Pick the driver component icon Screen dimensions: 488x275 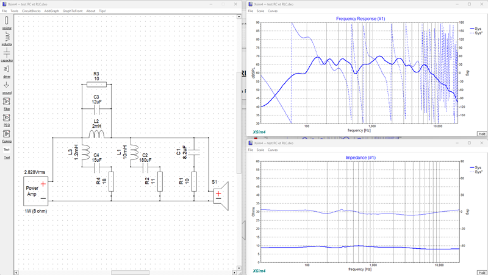tap(7, 71)
